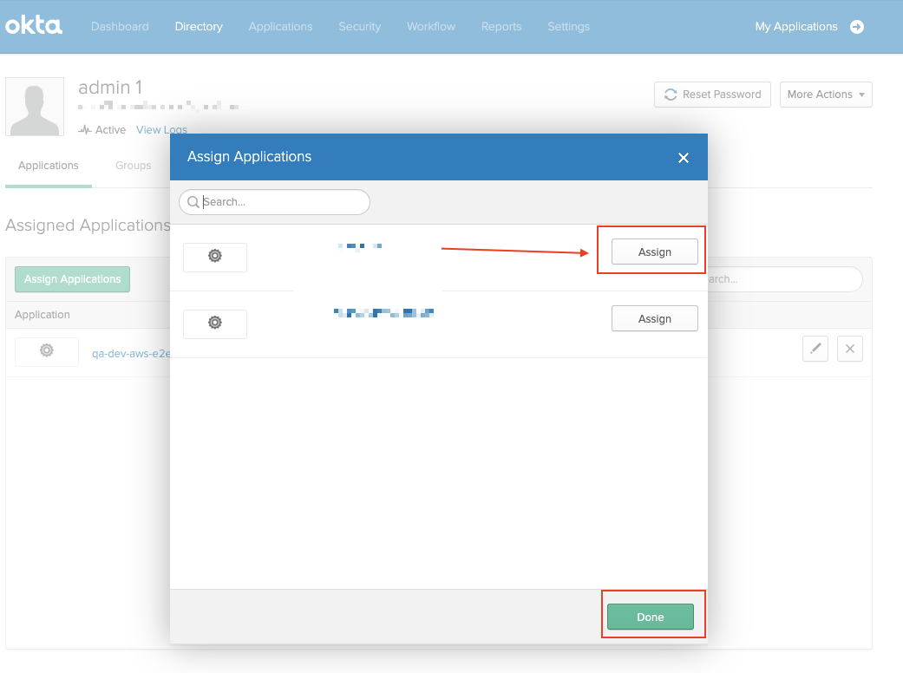Expand the More Actions dropdown
Image resolution: width=903 pixels, height=673 pixels.
coord(826,95)
